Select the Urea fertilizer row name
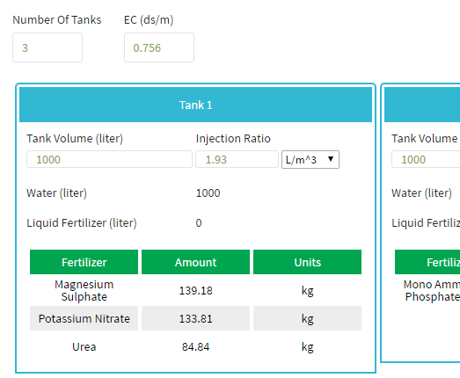This screenshot has height=378, width=460. click(84, 347)
